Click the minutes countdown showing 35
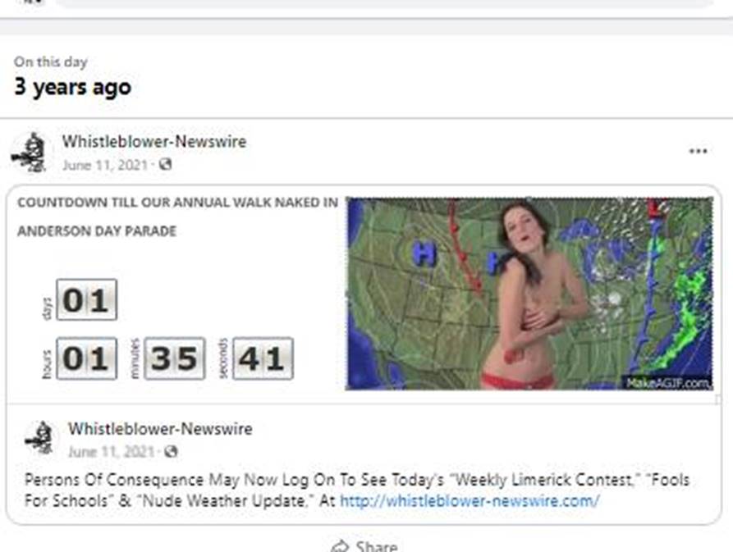 pos(174,359)
